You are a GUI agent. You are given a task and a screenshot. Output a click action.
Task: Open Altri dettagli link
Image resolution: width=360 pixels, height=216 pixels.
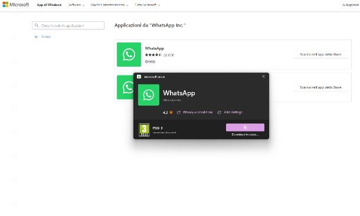pyautogui.click(x=233, y=112)
